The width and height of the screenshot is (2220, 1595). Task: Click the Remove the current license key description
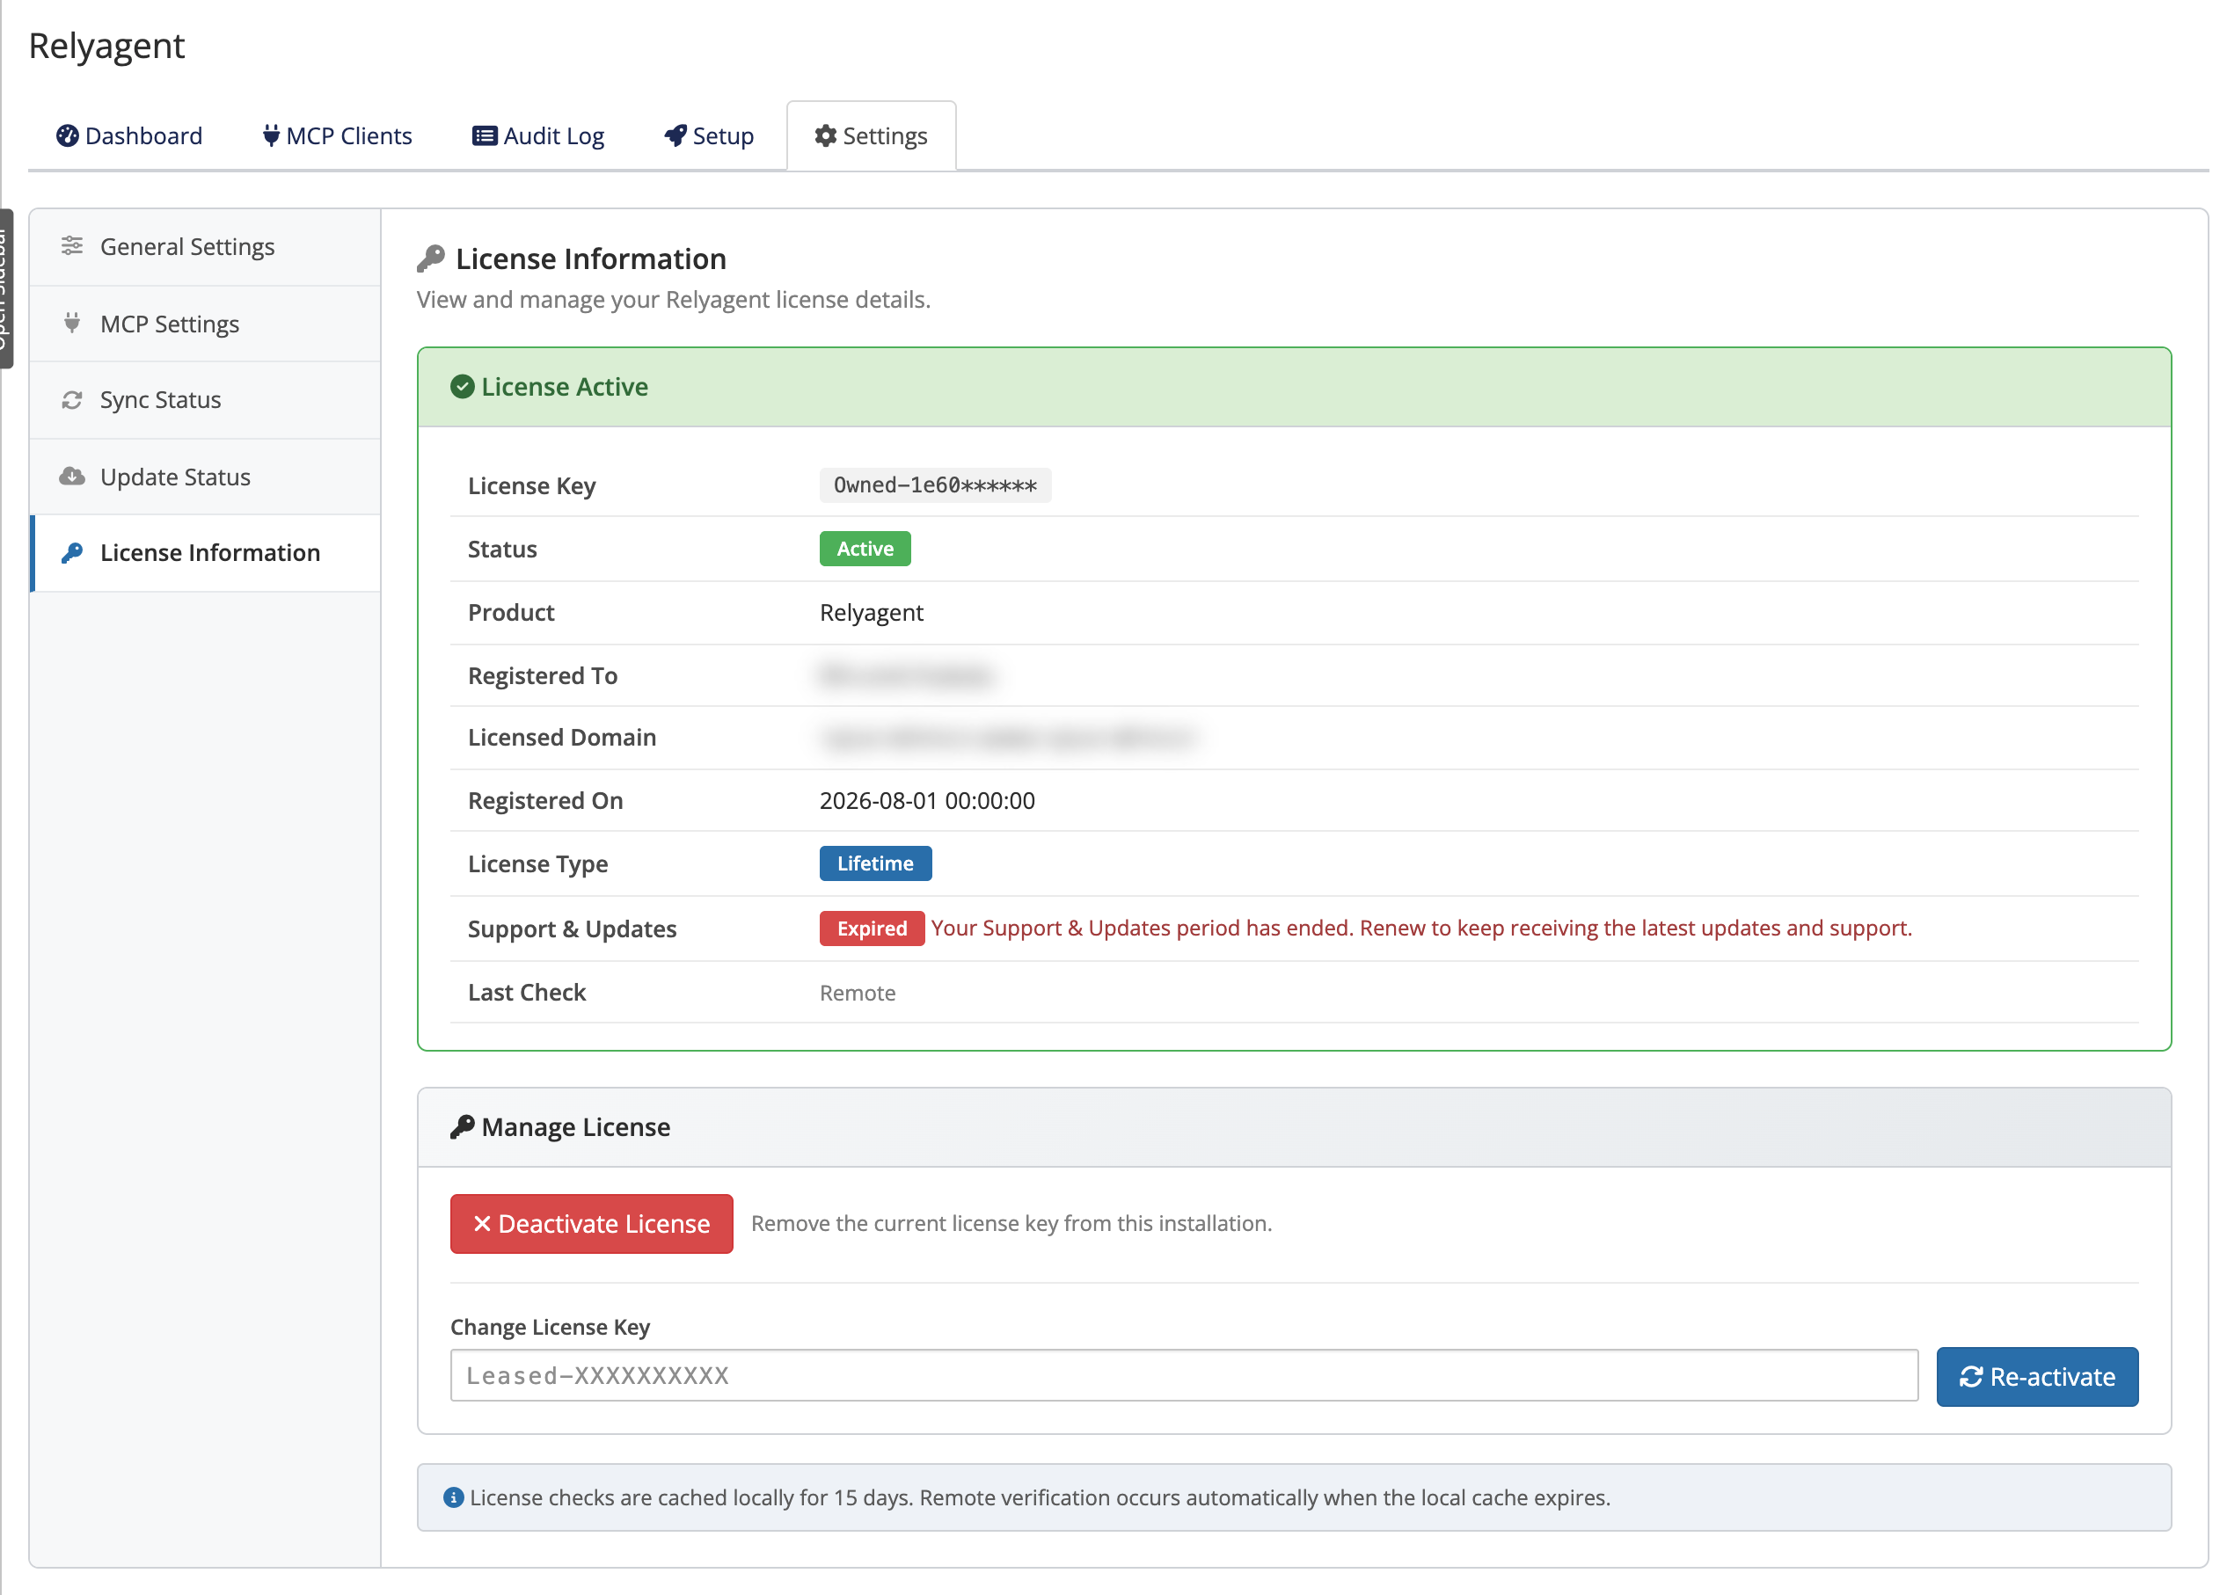(x=1011, y=1223)
